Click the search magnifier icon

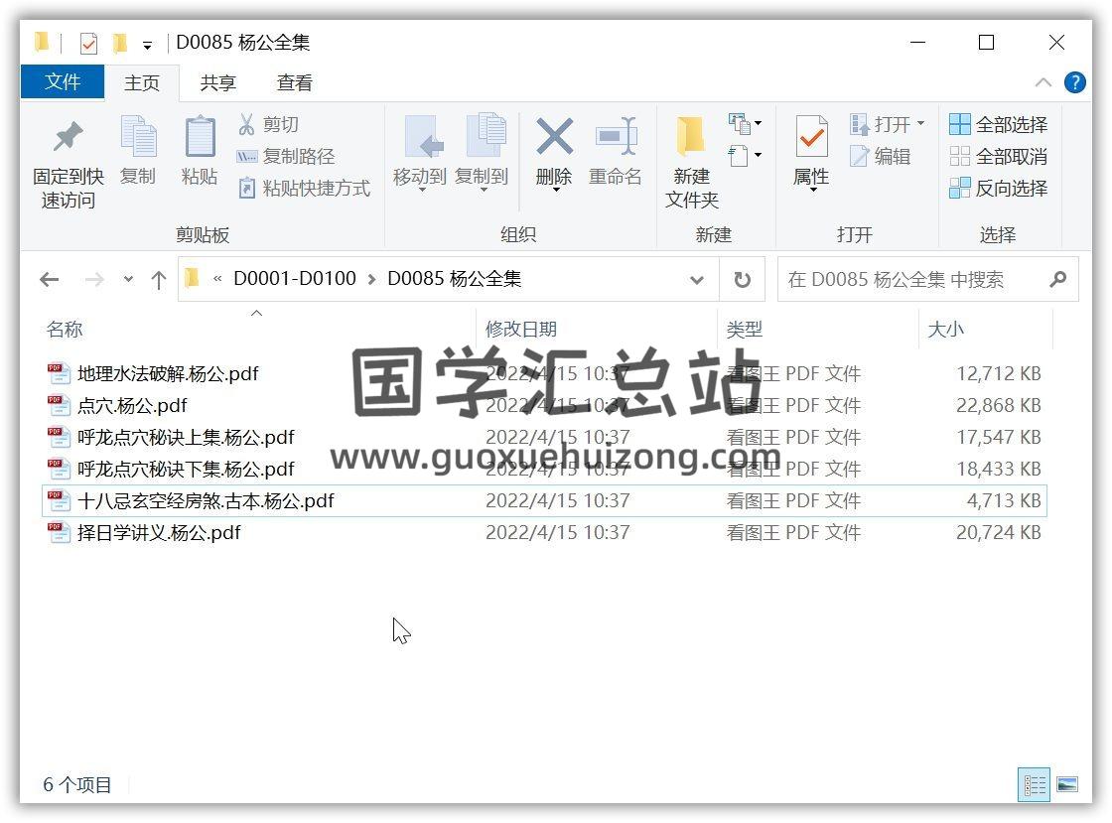pyautogui.click(x=1058, y=280)
